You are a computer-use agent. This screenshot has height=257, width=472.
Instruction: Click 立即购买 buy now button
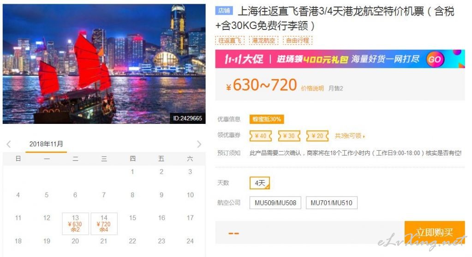pos(434,232)
